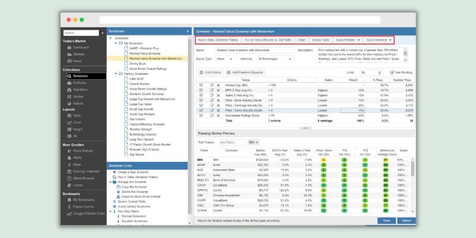Open Portfolios in the Collections sidebar
This screenshot has height=238, width=476.
pyautogui.click(x=80, y=83)
